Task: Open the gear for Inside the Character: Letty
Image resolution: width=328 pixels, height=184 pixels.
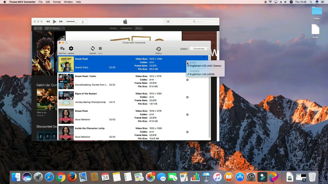Action: coord(187,132)
